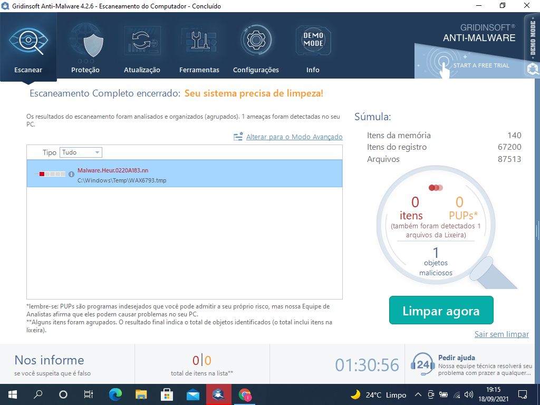The width and height of the screenshot is (540, 405).
Task: Click the Itens da memória value 140
Action: tap(514, 136)
